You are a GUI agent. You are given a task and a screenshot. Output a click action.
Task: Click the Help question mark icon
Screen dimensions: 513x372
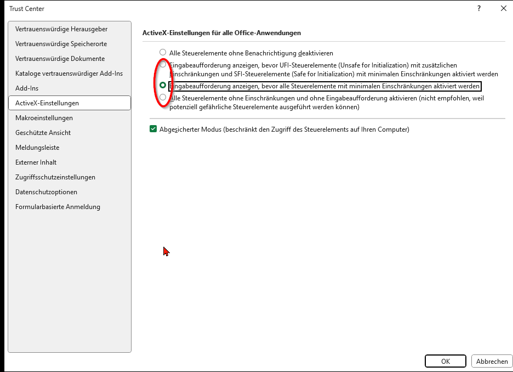(479, 8)
